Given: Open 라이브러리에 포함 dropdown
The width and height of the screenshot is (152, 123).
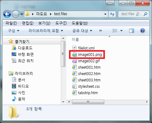Looking at the screenshot, I should click(x=46, y=31).
